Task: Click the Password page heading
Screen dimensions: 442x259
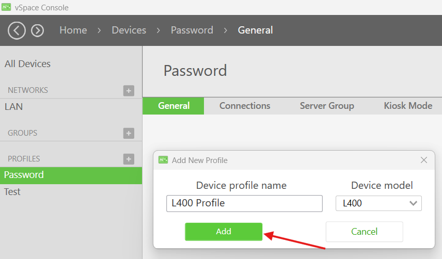Action: click(x=195, y=71)
